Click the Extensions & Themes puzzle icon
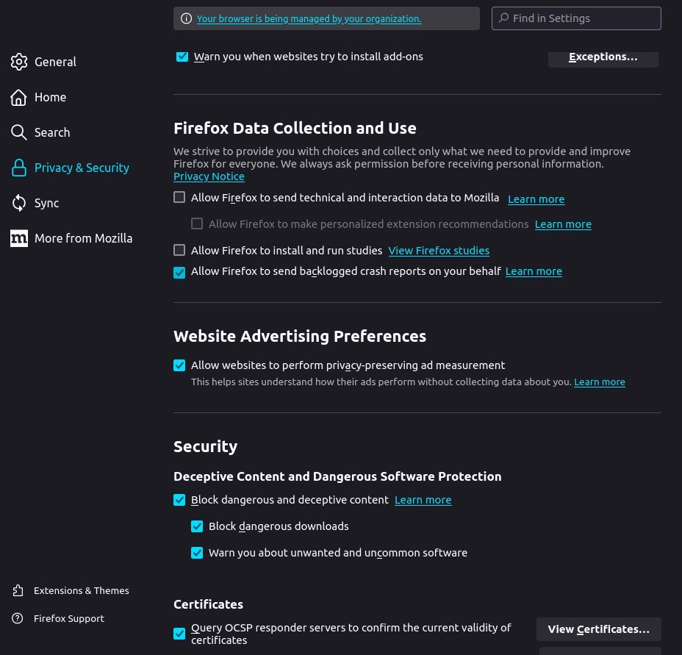The width and height of the screenshot is (682, 655). [18, 590]
